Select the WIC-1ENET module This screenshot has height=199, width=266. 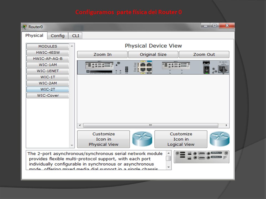(x=48, y=71)
